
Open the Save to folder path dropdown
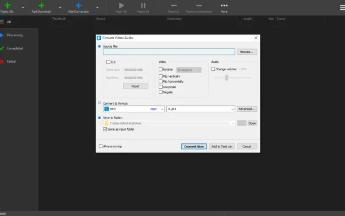pyautogui.click(x=169, y=123)
